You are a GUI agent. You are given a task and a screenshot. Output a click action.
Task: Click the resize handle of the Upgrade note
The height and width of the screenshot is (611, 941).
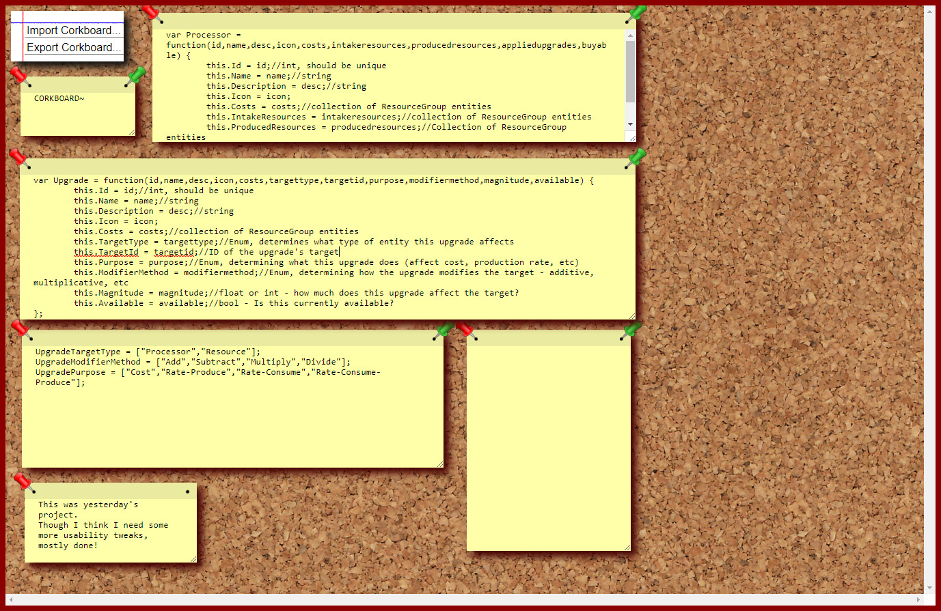tap(631, 315)
